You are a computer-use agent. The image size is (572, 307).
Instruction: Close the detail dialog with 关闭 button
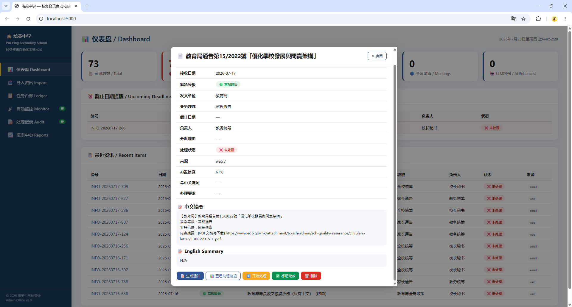pyautogui.click(x=377, y=56)
